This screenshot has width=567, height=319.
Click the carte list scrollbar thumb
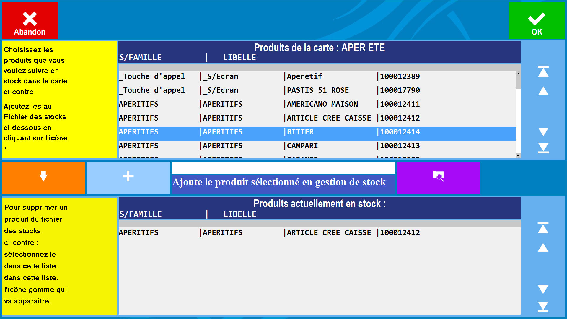tap(518, 82)
